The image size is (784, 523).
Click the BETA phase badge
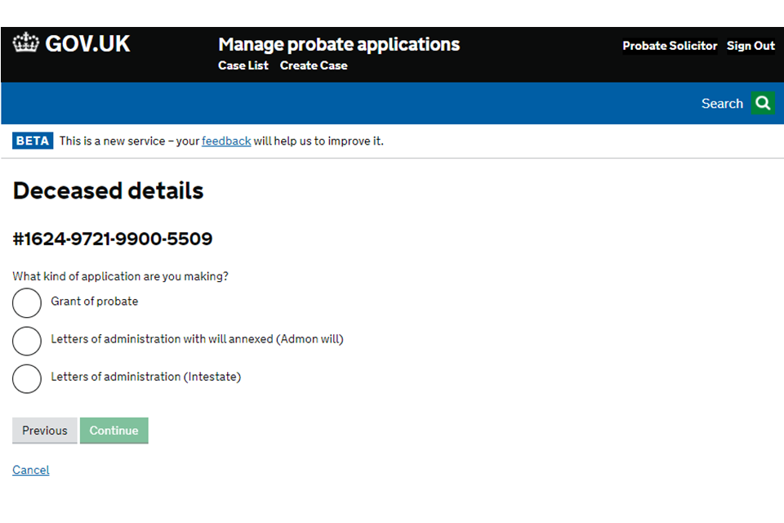[x=33, y=141]
